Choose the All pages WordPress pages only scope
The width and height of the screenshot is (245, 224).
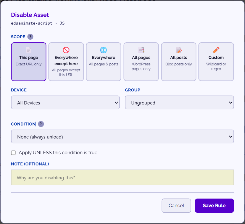141,62
